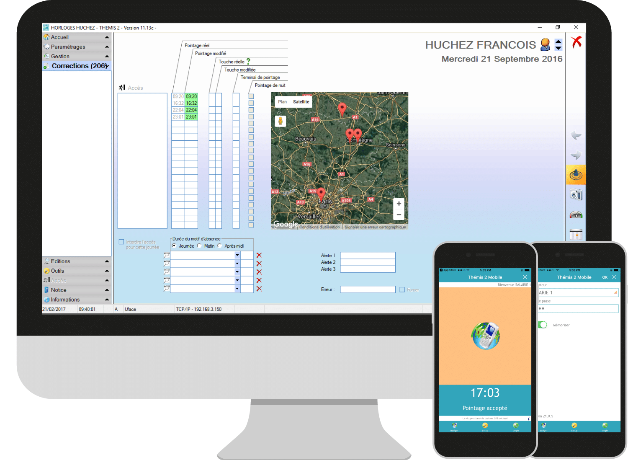Screen dimensions: 628x460
Task: Open third absence reason dropdown
Action: point(237,272)
